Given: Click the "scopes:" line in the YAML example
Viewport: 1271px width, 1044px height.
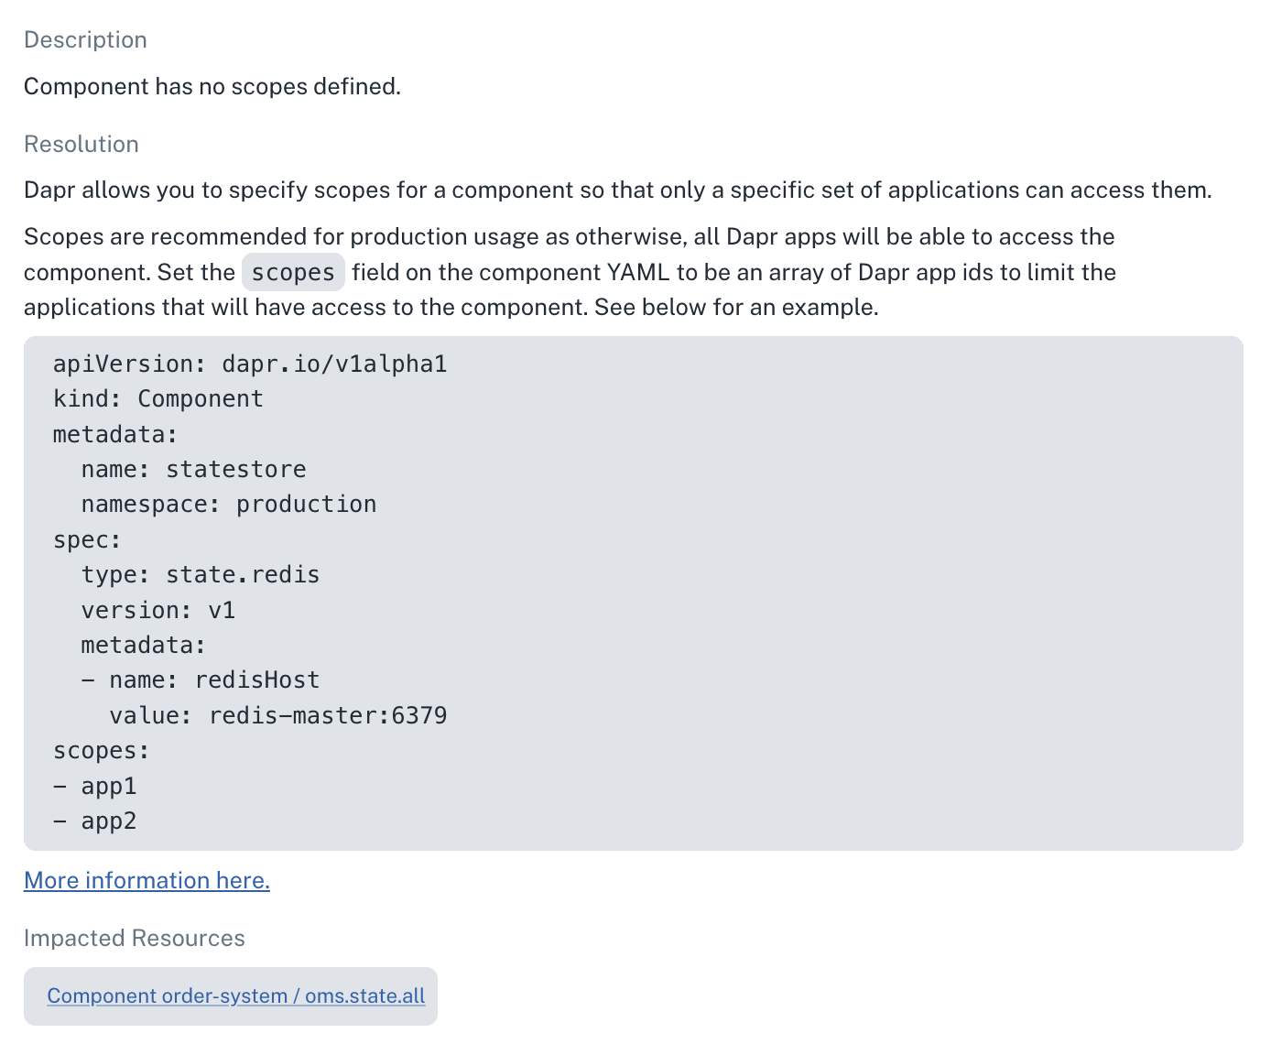Looking at the screenshot, I should click(102, 751).
